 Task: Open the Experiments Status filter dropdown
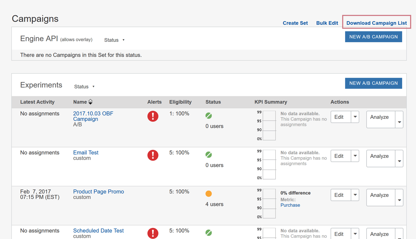click(84, 87)
